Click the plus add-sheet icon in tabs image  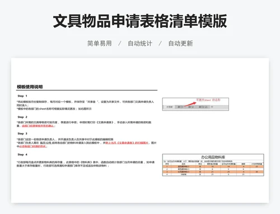pos(212,107)
